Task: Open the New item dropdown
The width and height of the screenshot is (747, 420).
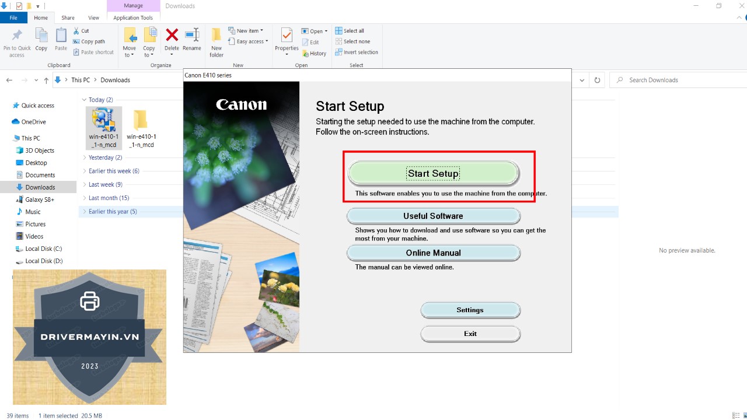Action: pos(250,31)
